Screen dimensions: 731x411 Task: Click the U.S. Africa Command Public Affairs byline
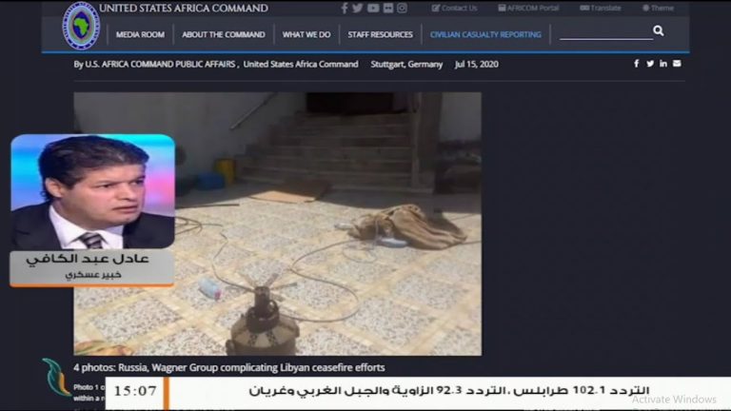click(154, 65)
